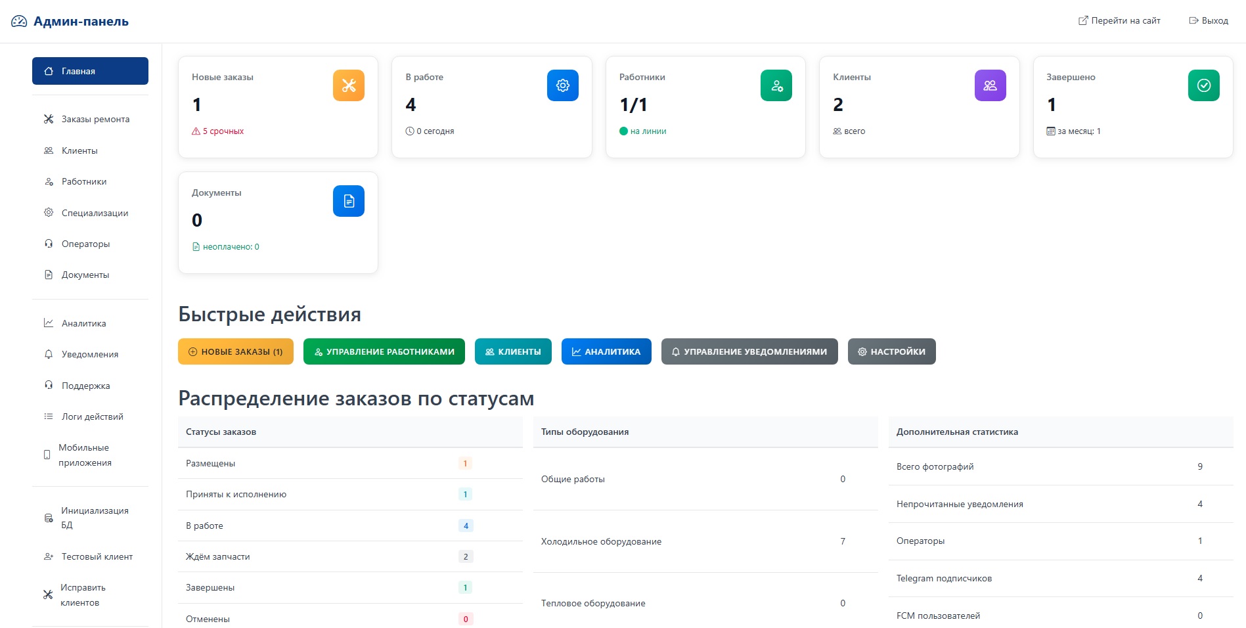This screenshot has height=628, width=1246.
Task: Open the Главная sidebar menu item
Action: (x=90, y=71)
